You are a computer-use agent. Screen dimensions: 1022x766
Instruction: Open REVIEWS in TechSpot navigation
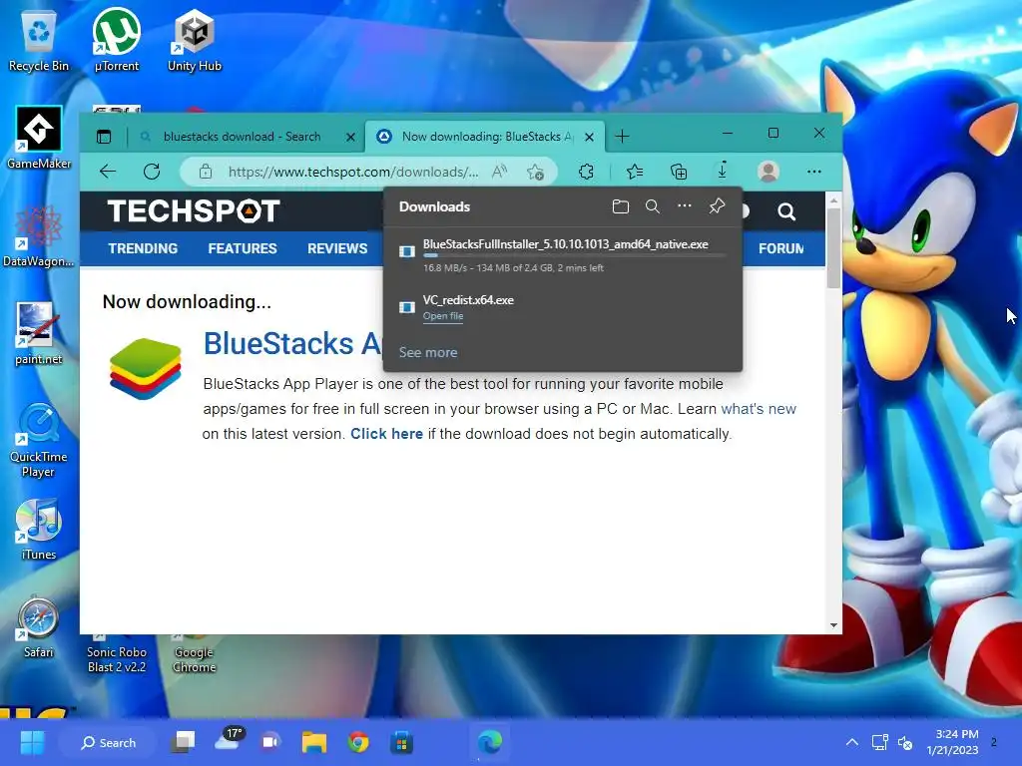337,248
